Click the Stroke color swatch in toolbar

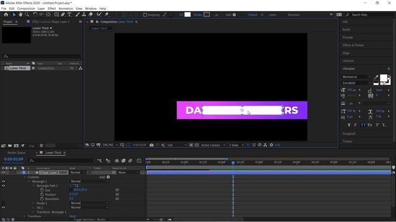(x=207, y=15)
